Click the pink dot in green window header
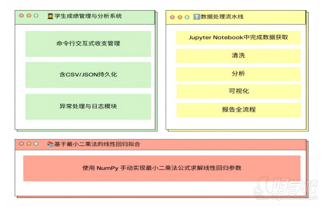This screenshot has height=207, width=325. 21,16
